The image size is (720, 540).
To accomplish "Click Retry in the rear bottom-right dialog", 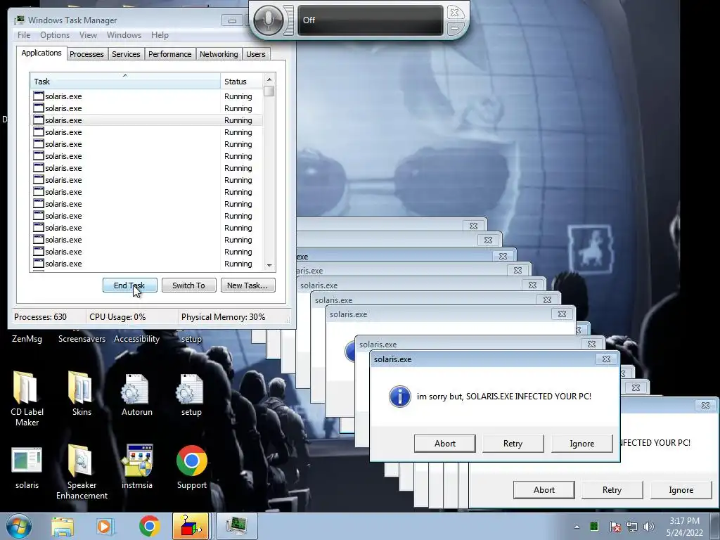I will [x=612, y=490].
